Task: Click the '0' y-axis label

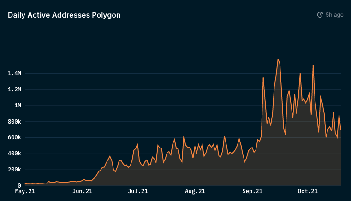Action: click(19, 185)
